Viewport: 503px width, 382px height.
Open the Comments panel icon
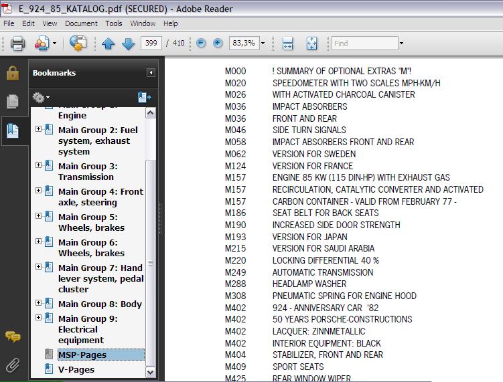13,337
